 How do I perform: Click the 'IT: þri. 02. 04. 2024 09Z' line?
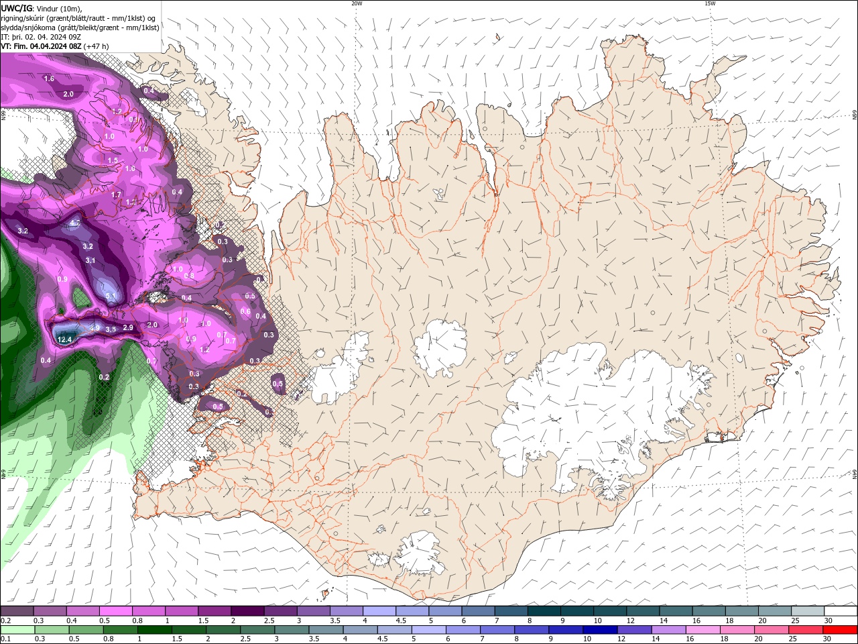[x=41, y=37]
